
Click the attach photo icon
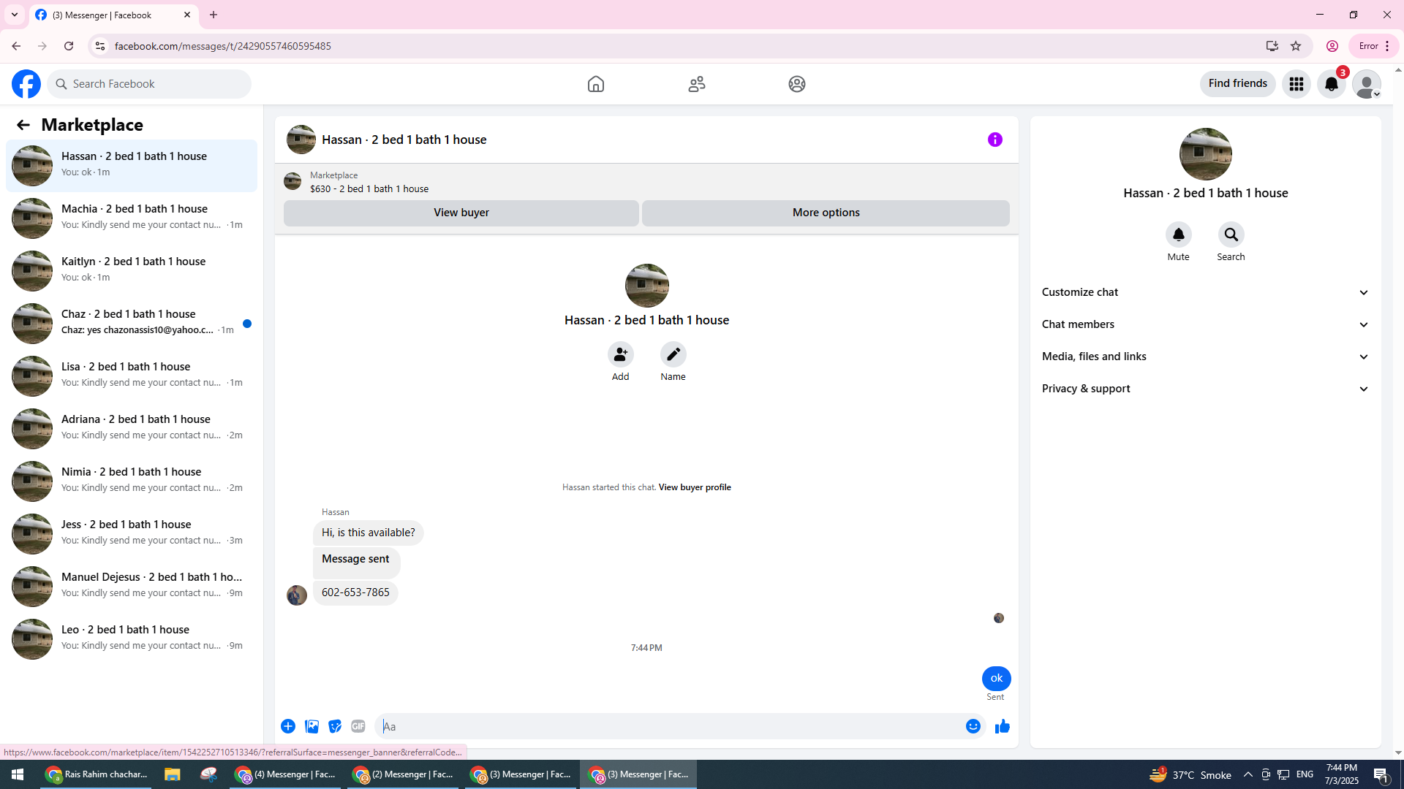[x=312, y=726]
